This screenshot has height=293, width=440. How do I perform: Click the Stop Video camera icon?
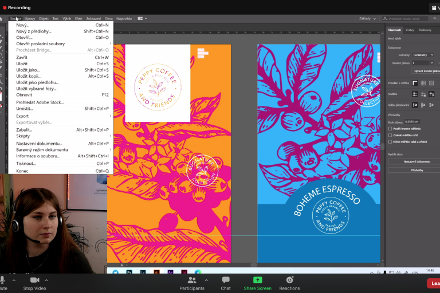[x=34, y=280]
